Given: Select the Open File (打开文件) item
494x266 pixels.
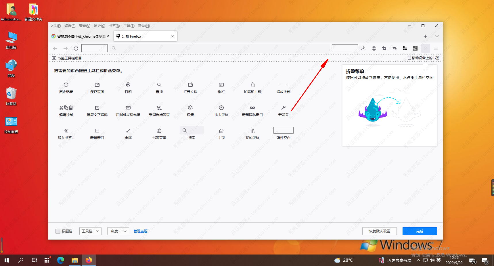Looking at the screenshot, I should pos(190,88).
